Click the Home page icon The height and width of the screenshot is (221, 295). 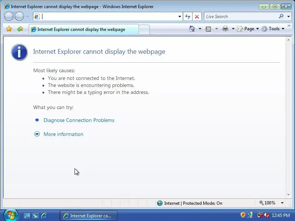(x=192, y=29)
